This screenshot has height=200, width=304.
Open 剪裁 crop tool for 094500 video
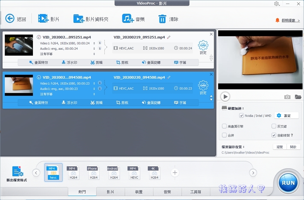pyautogui.click(x=122, y=103)
